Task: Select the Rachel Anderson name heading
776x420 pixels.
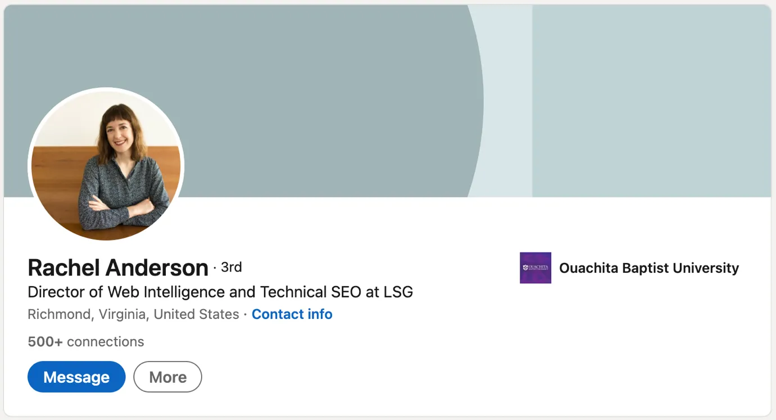Action: click(x=118, y=268)
